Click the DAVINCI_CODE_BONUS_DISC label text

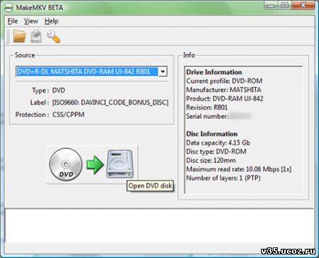pyautogui.click(x=111, y=103)
